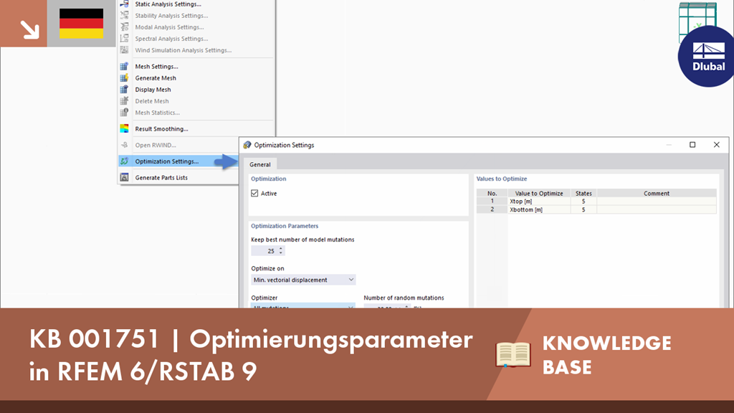Select row number 2 in values table
This screenshot has width=734, height=413.
pyautogui.click(x=492, y=210)
